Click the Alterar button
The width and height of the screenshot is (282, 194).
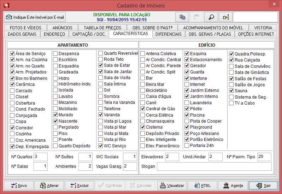(49, 186)
